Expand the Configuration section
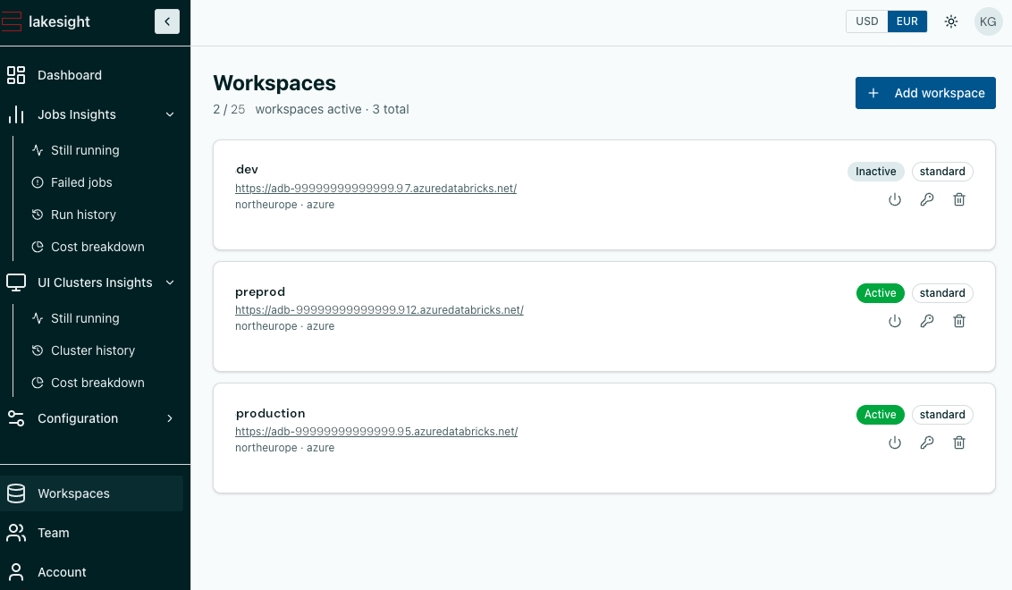 [170, 417]
